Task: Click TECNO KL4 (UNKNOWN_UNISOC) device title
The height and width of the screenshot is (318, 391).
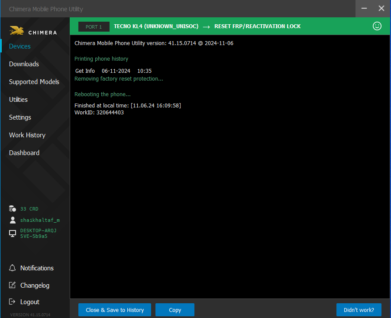Action: [x=156, y=26]
